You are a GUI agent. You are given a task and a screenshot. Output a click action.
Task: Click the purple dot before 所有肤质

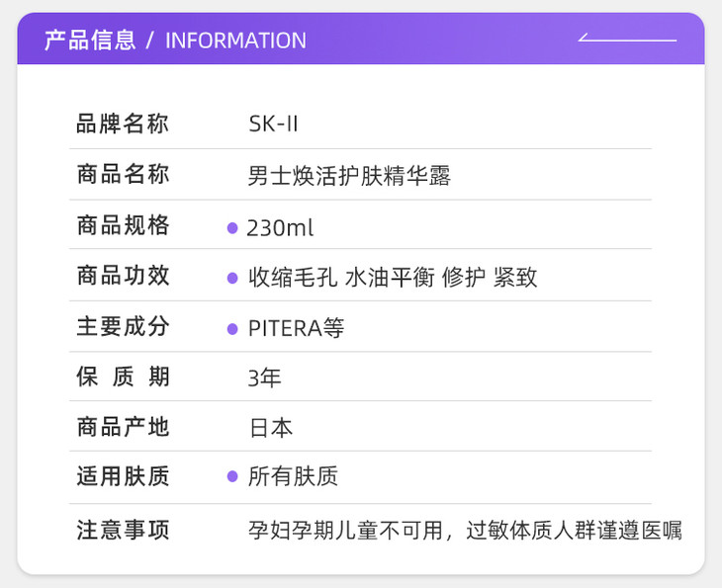coord(232,476)
